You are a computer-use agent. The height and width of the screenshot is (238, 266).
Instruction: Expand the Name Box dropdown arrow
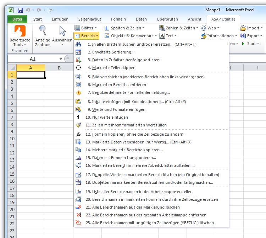click(x=61, y=59)
